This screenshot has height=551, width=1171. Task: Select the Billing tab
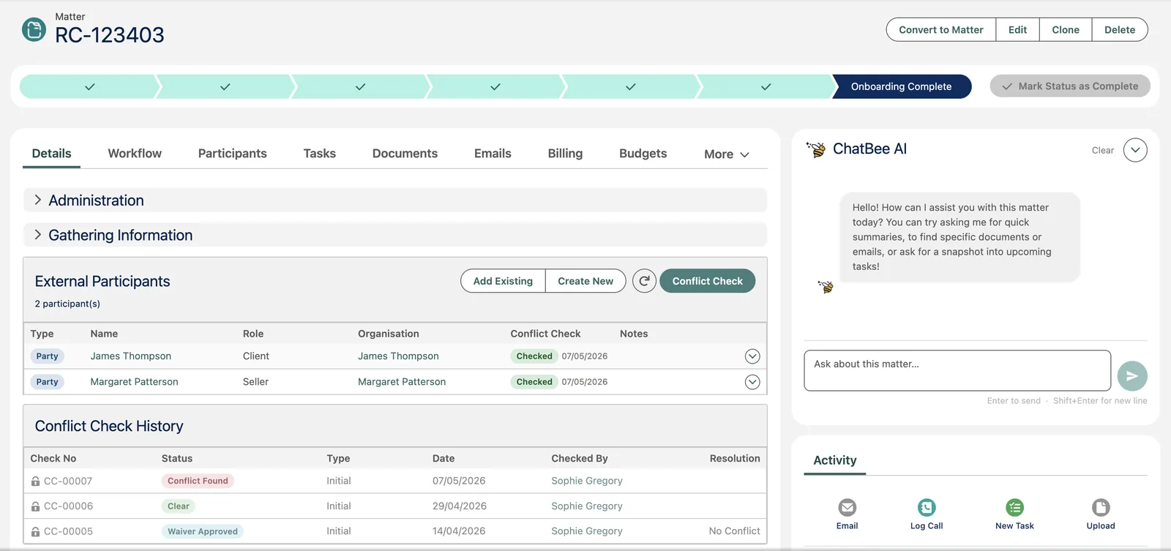coord(565,154)
